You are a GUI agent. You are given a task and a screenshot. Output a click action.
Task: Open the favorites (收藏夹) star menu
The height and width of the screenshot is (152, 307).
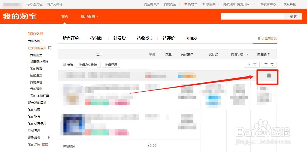click(x=211, y=4)
